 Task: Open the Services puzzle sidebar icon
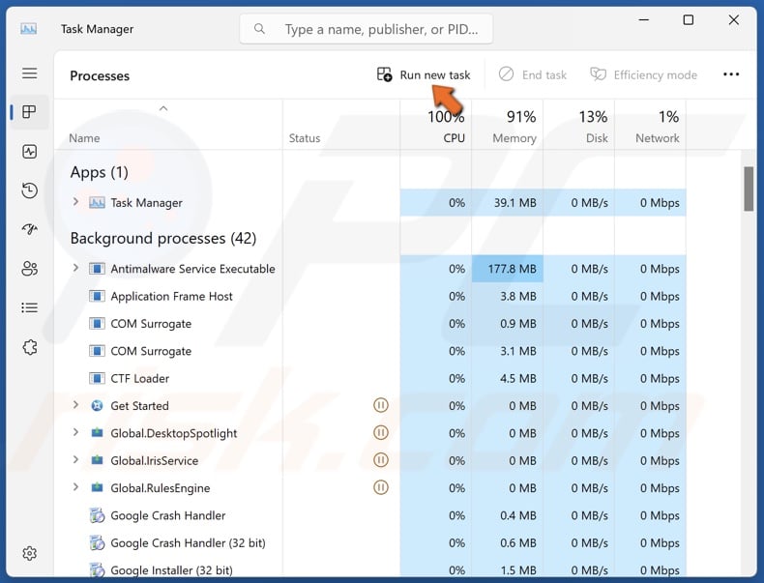pyautogui.click(x=30, y=347)
